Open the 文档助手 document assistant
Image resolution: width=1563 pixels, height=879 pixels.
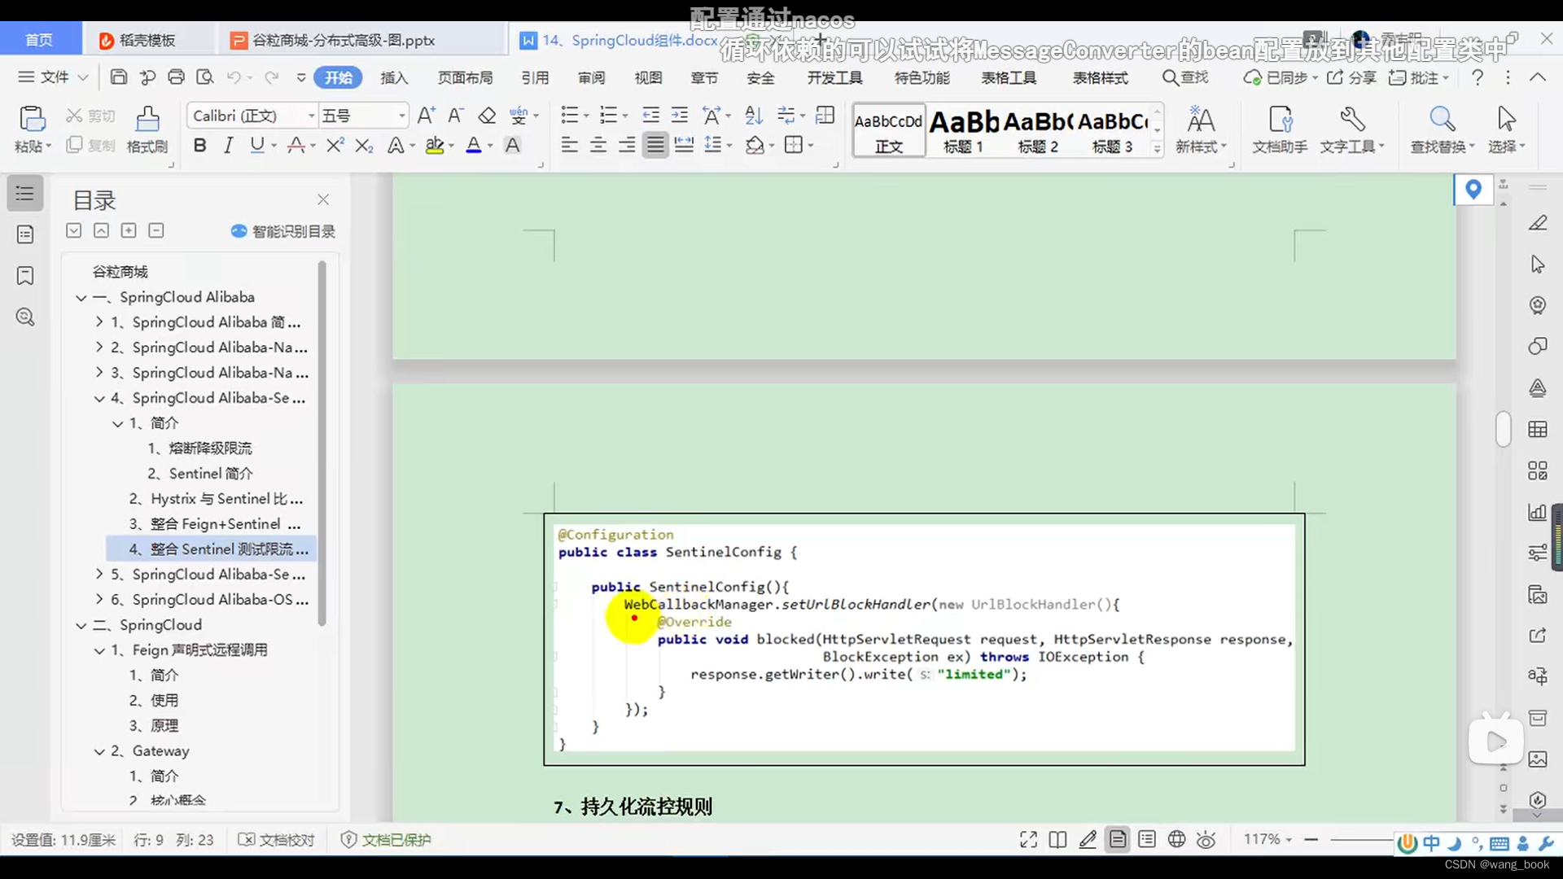[x=1280, y=129]
